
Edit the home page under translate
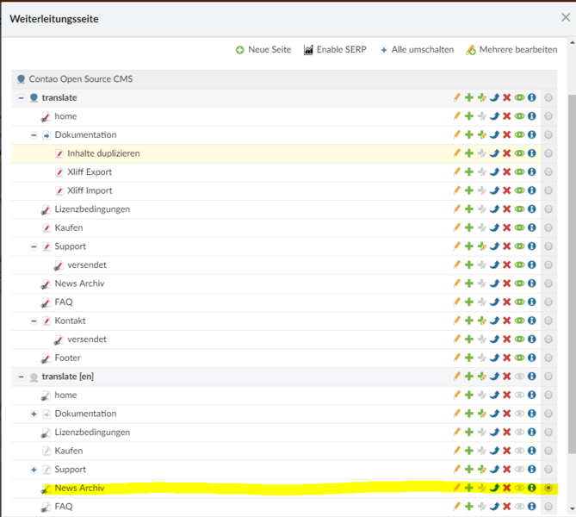[456, 116]
